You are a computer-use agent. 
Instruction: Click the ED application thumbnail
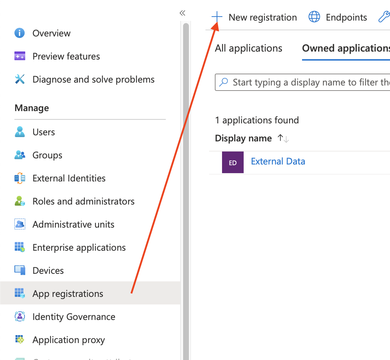(x=232, y=163)
